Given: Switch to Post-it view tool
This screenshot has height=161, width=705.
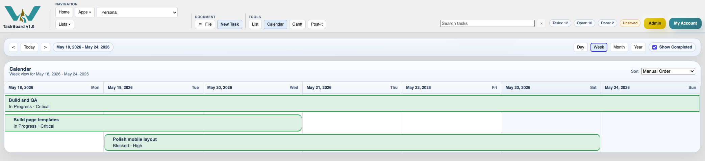Looking at the screenshot, I should (x=317, y=24).
